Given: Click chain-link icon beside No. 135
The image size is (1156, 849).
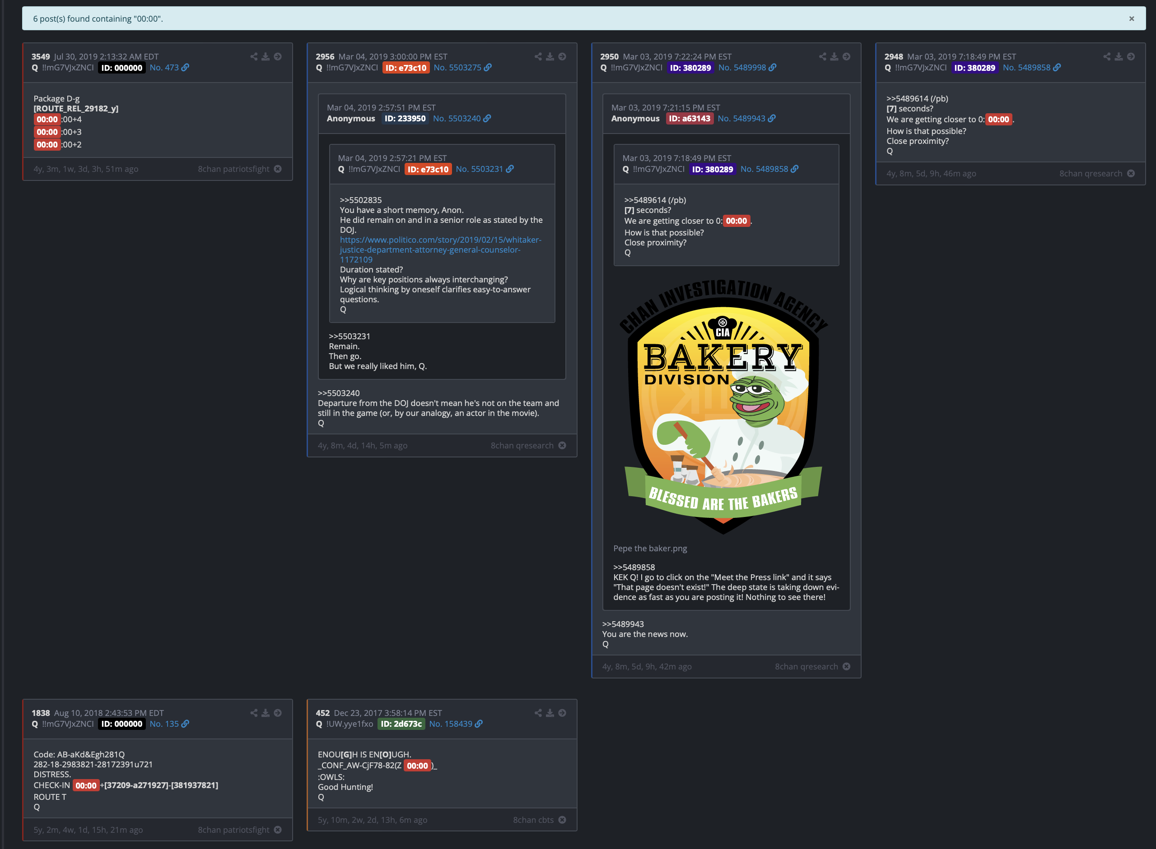Looking at the screenshot, I should [185, 724].
